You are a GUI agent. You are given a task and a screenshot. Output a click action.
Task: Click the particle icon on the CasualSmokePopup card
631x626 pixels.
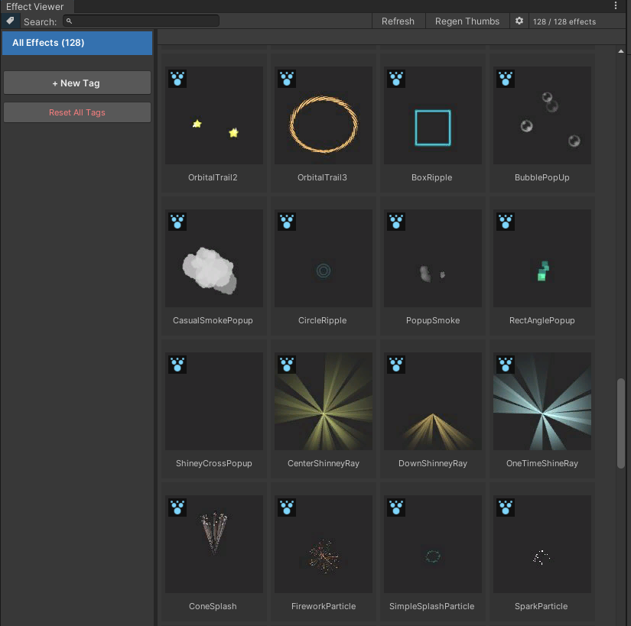tap(178, 222)
